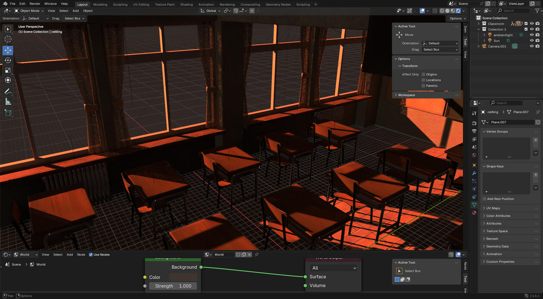
Task: Open the Render properties tab icon
Action: (474, 123)
